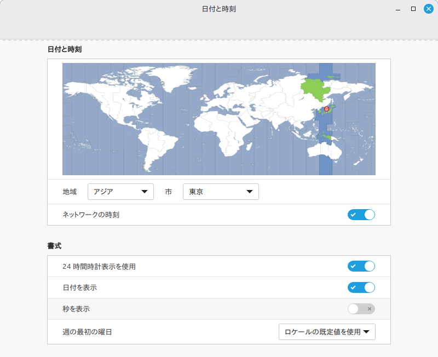Turn off 24 時間時計表示を使用
Viewport: 438px width, 357px height.
(x=361, y=267)
